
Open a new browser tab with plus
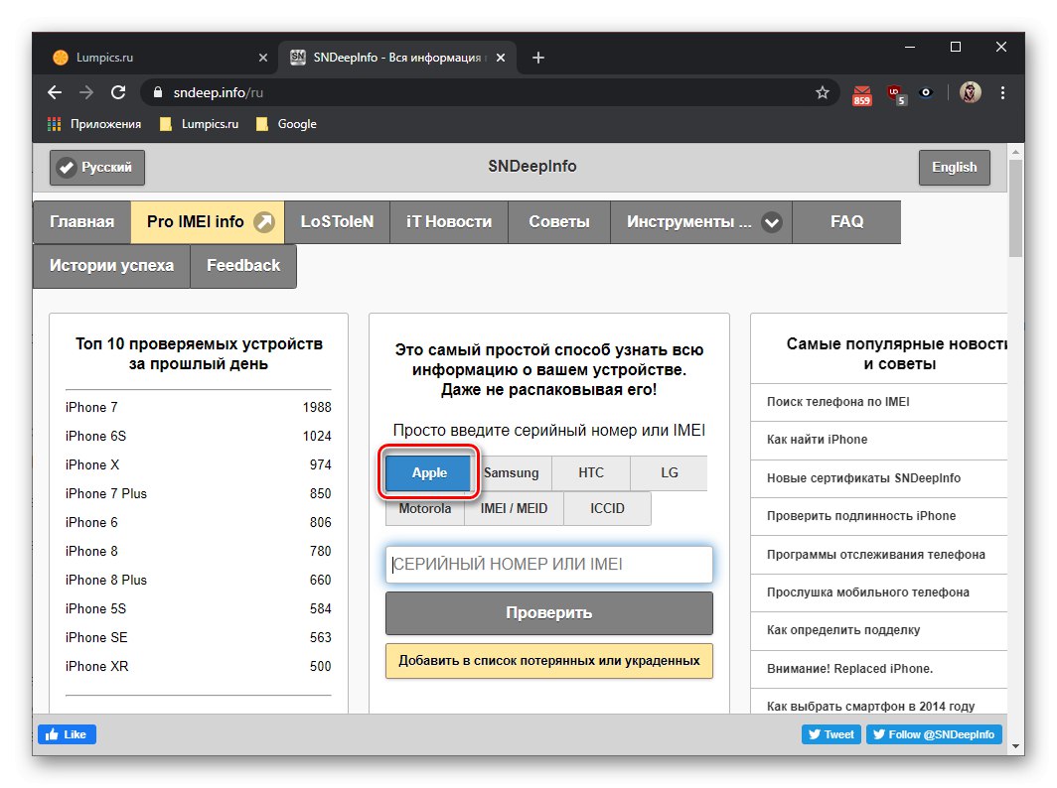[x=538, y=58]
